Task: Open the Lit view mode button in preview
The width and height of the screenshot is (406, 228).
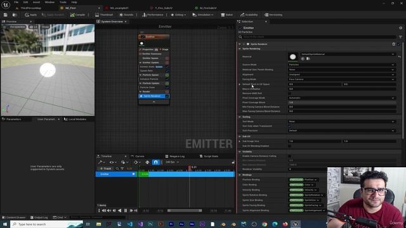Action: (34, 27)
